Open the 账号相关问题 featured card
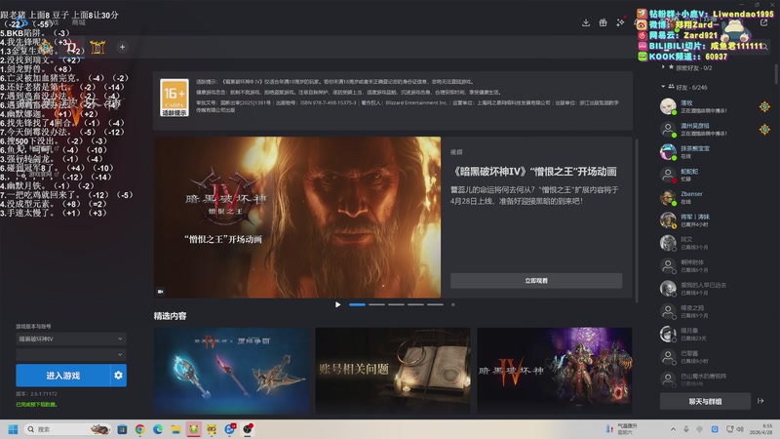The height and width of the screenshot is (439, 780). point(393,371)
